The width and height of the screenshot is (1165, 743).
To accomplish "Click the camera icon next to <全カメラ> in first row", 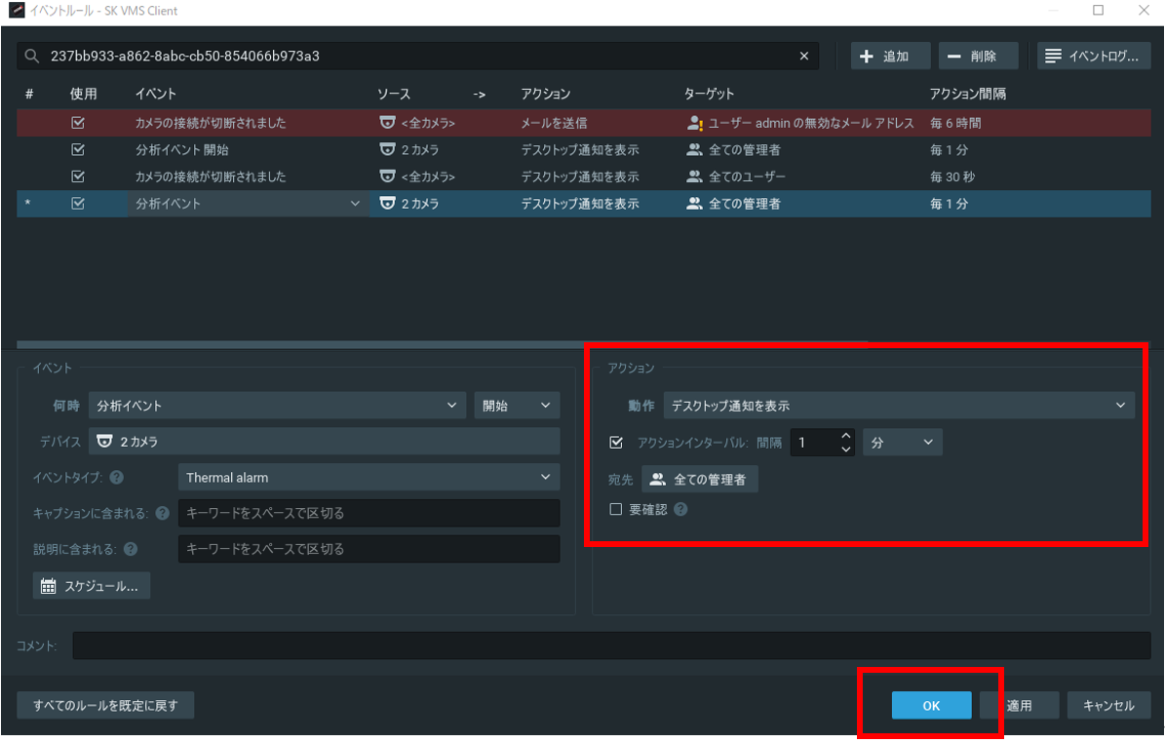I will pyautogui.click(x=387, y=123).
